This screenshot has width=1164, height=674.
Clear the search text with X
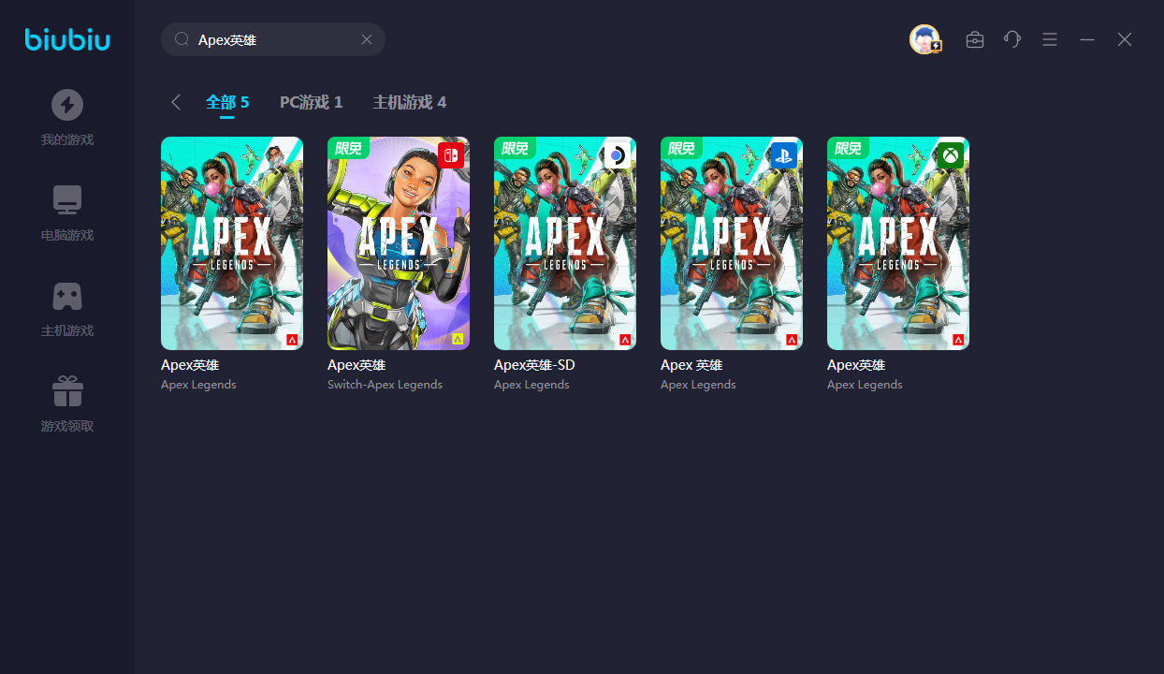click(367, 39)
